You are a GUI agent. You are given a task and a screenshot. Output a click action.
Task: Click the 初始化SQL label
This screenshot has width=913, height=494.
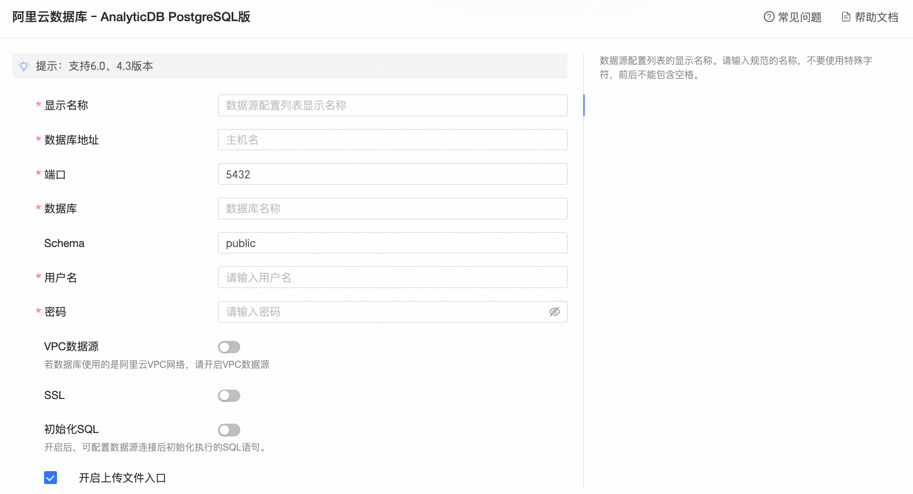[x=71, y=429]
